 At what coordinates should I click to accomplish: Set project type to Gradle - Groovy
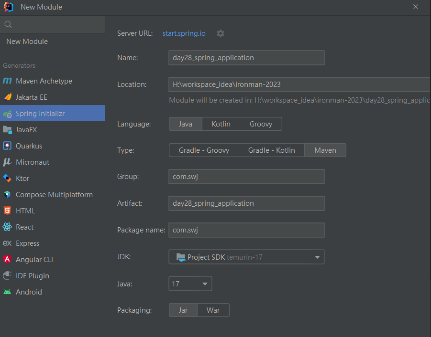204,150
